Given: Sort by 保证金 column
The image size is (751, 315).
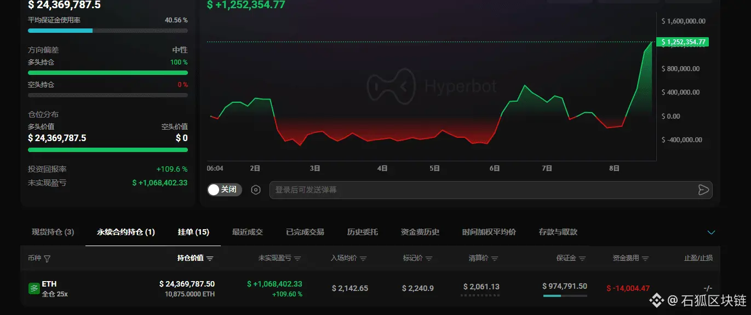Looking at the screenshot, I should pyautogui.click(x=571, y=258).
